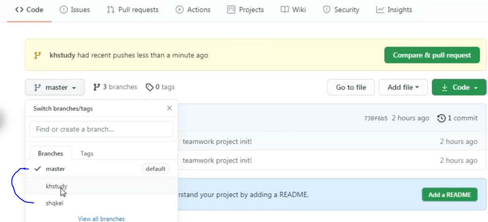488x222 pixels.
Task: Click khstudy username in push banner
Action: (x=63, y=55)
